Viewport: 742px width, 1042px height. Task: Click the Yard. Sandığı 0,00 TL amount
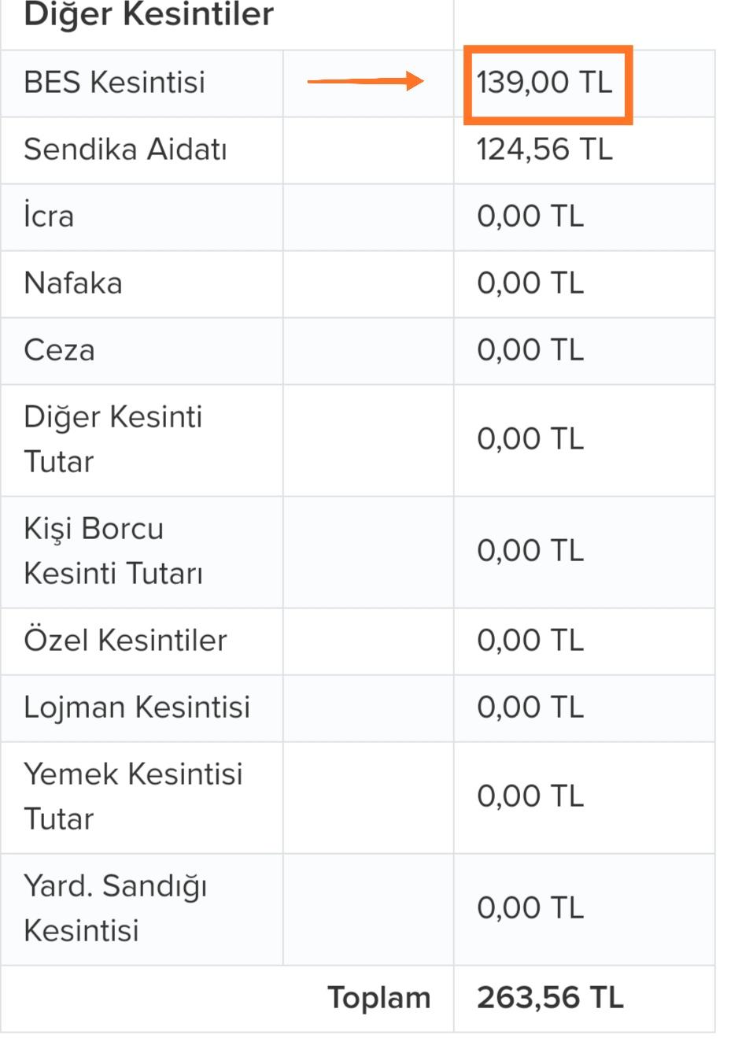point(530,907)
